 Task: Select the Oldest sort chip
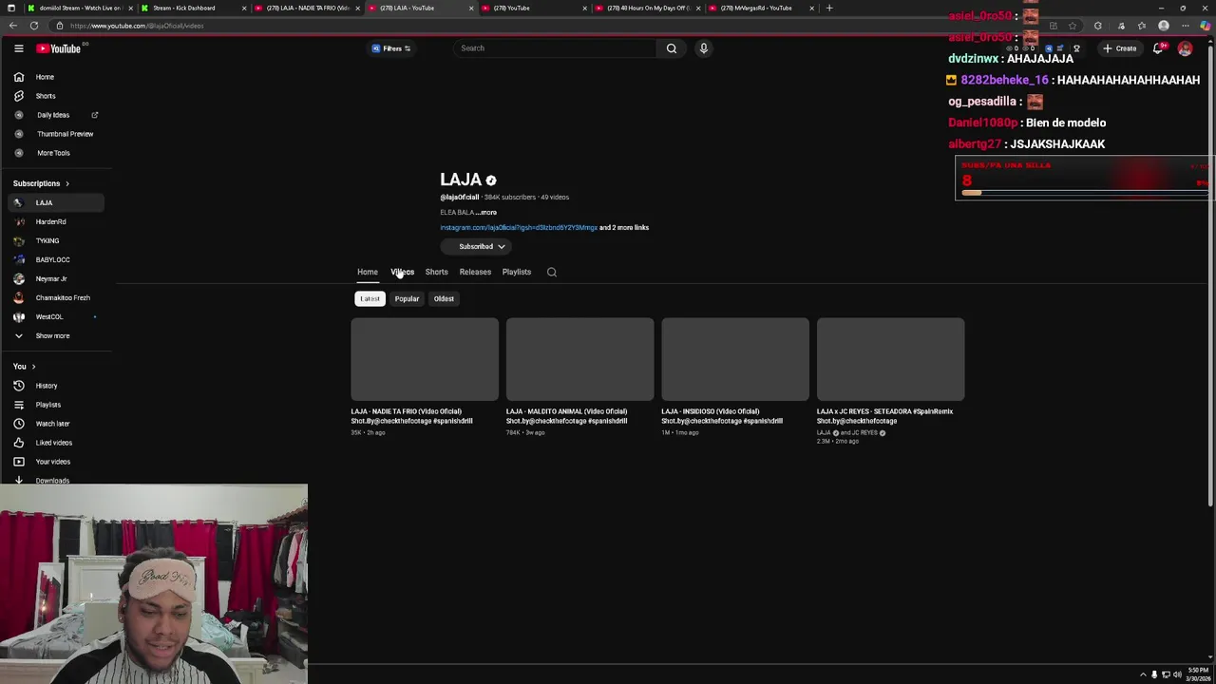coord(444,298)
